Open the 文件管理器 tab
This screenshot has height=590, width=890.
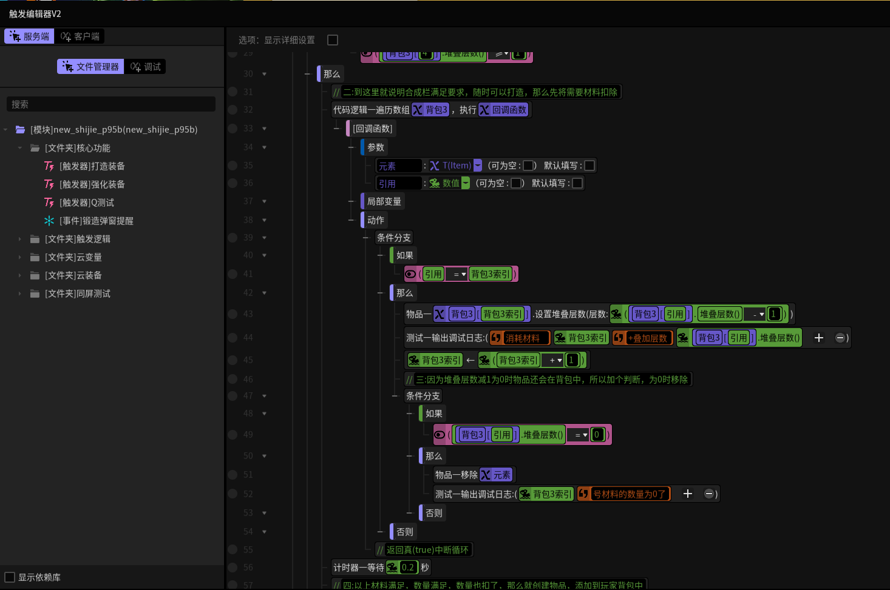pos(90,67)
